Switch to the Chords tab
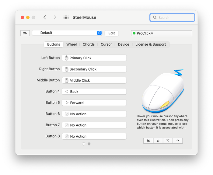The width and height of the screenshot is (213, 175). tap(89, 44)
